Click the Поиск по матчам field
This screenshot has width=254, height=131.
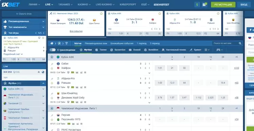tap(225, 43)
